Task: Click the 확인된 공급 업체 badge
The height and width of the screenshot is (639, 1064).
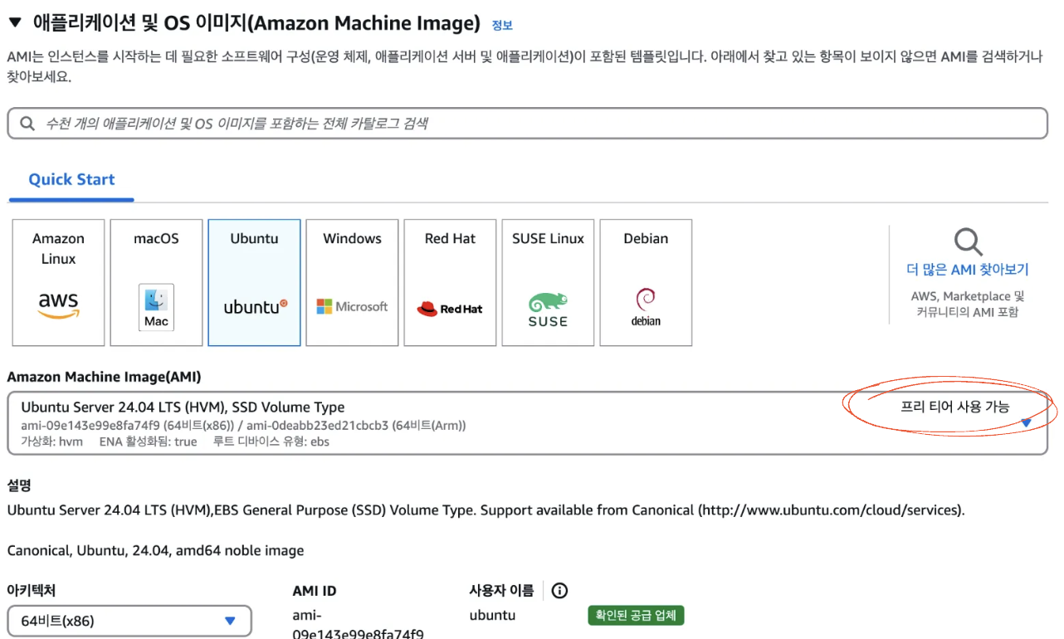Action: pos(636,616)
